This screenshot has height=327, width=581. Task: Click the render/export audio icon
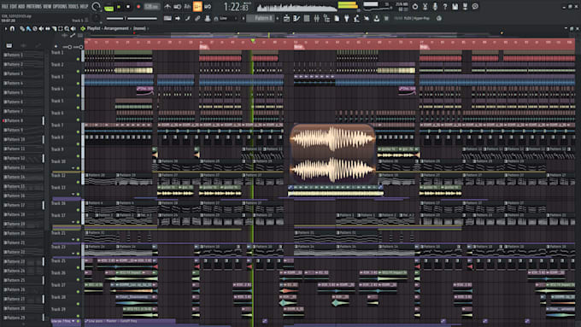click(x=465, y=7)
